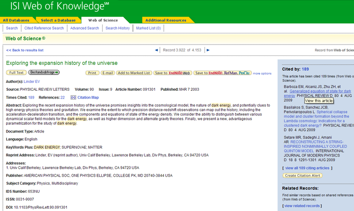Save to EndNote Web
This screenshot has height=211, width=354.
(x=173, y=73)
